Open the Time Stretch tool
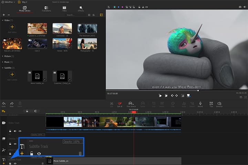This screenshot has width=248, height=165. pyautogui.click(x=130, y=103)
